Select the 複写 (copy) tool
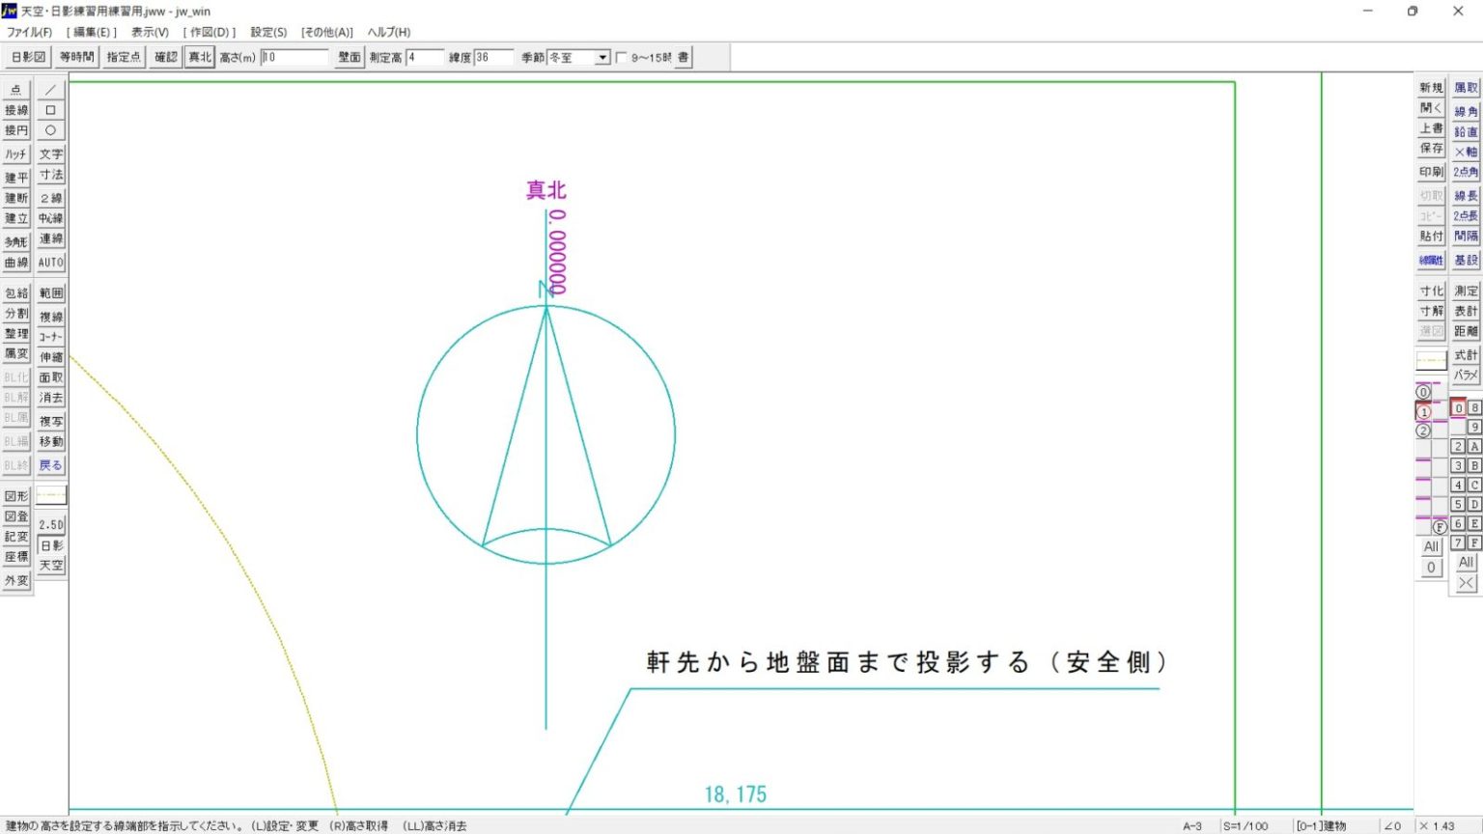This screenshot has height=834, width=1483. [x=50, y=421]
